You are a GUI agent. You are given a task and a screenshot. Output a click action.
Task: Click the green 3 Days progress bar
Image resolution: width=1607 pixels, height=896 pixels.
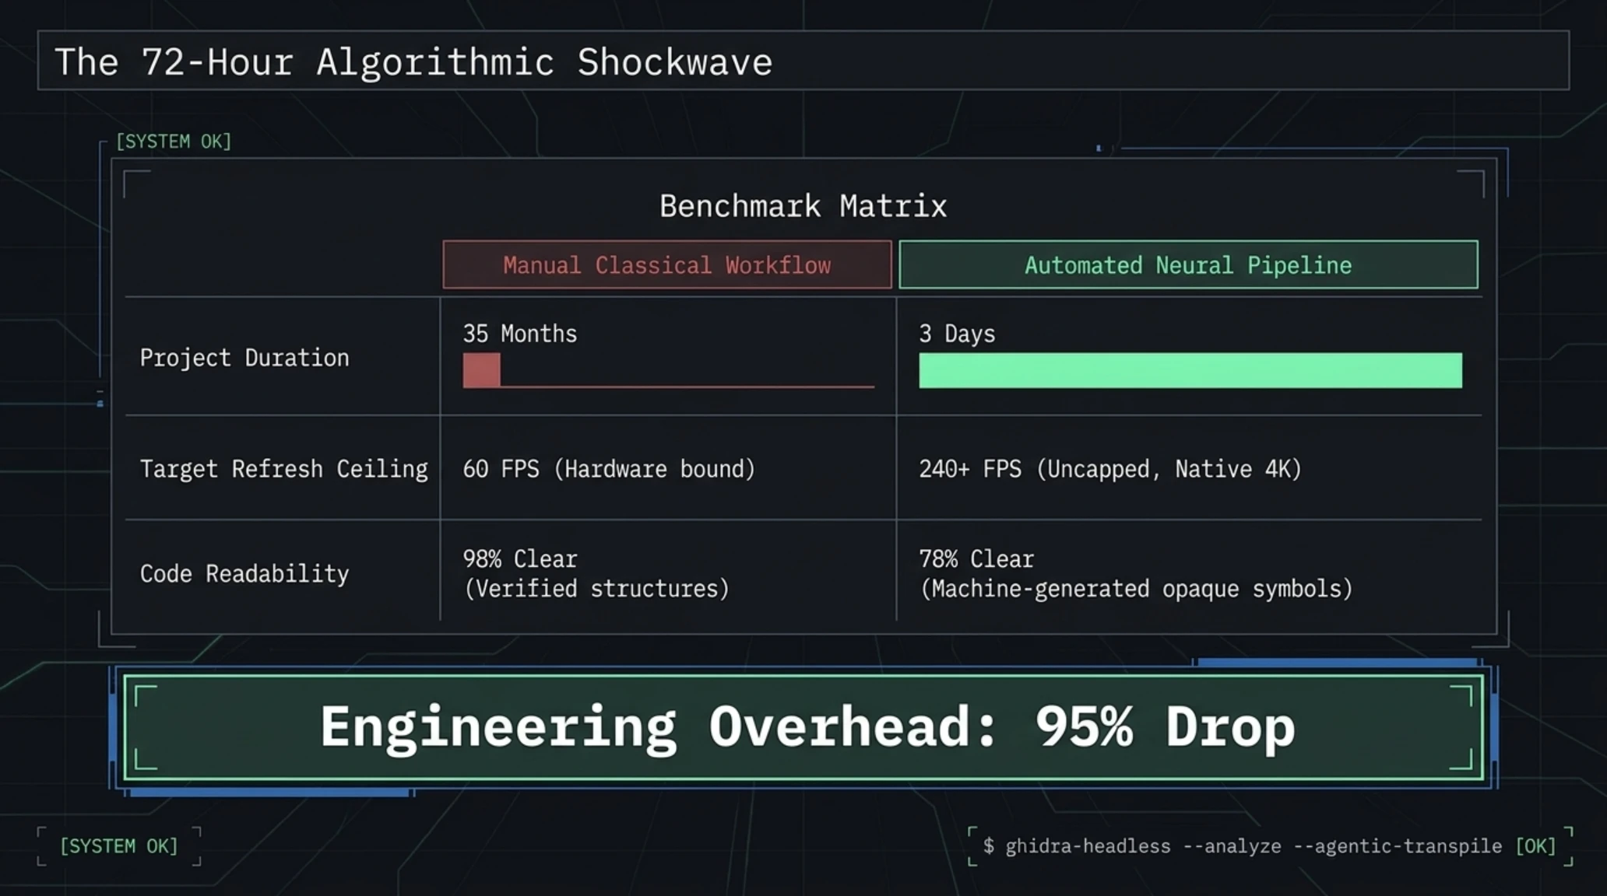pos(1190,370)
